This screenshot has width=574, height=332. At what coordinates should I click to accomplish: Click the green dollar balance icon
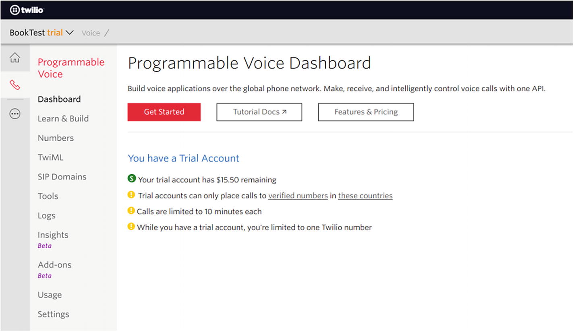pos(131,178)
